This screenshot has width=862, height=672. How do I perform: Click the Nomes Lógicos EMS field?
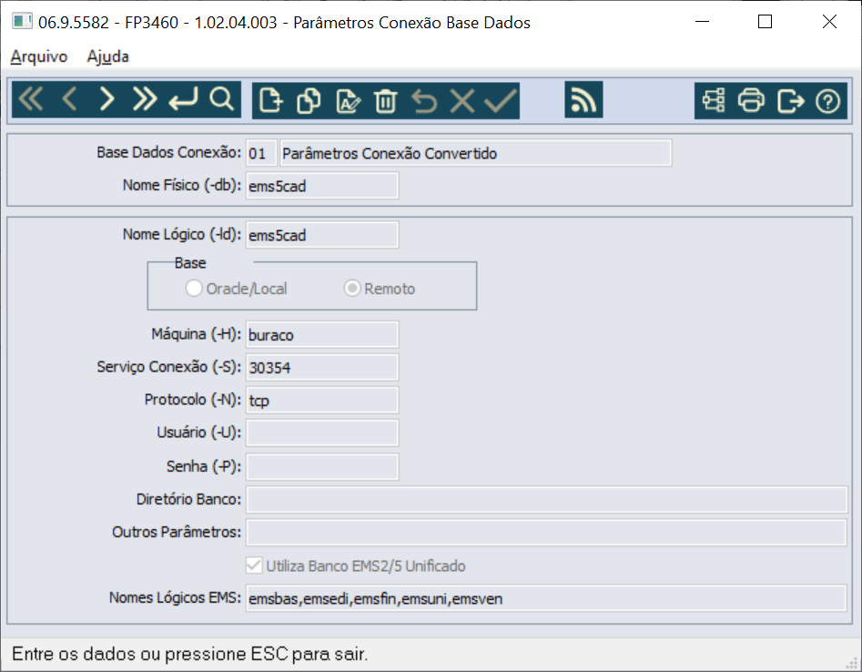pyautogui.click(x=546, y=598)
